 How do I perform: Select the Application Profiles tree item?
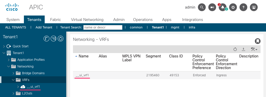[31, 60]
